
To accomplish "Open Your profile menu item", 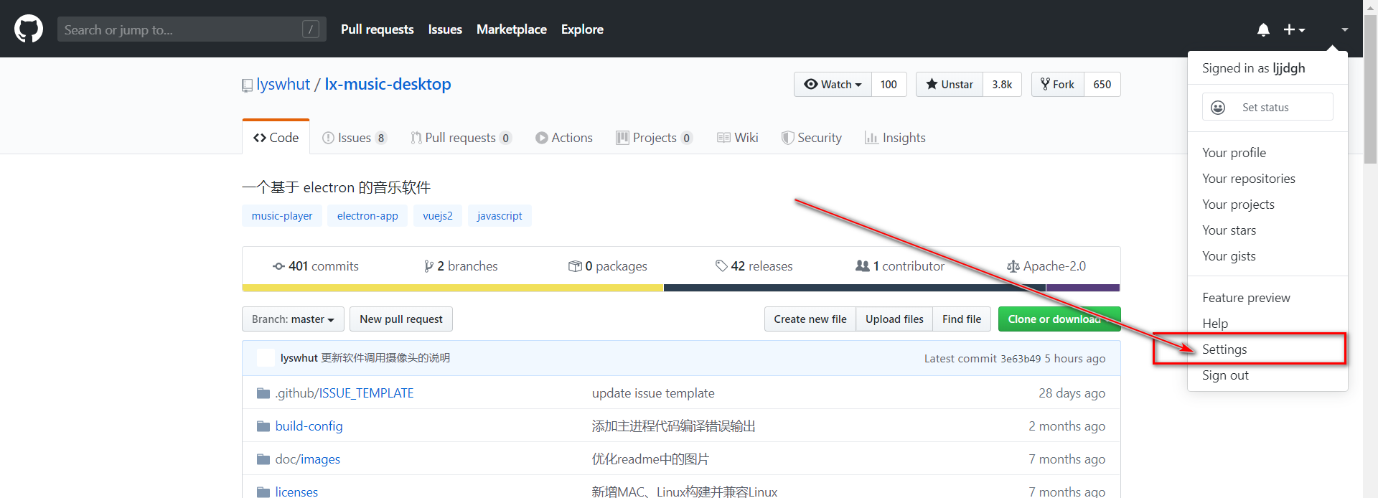I will [1267, 153].
